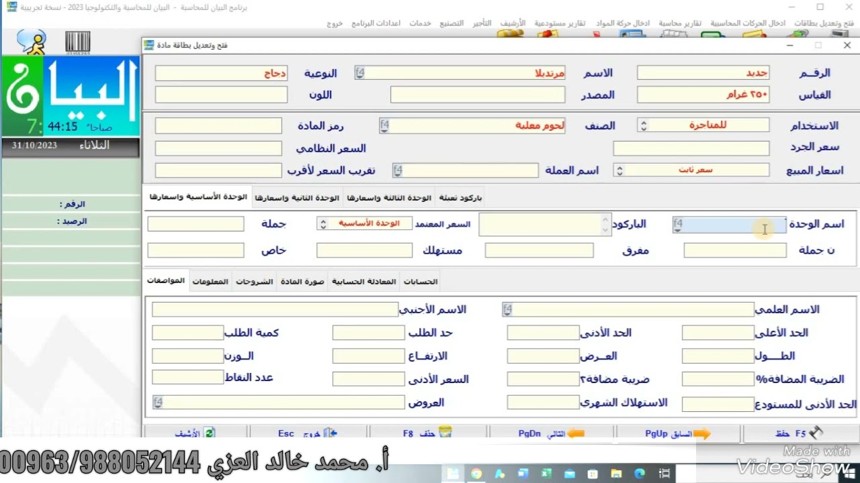The height and width of the screenshot is (483, 860).
Task: Click the الضريبة المضافة% input field
Action: pos(718,379)
